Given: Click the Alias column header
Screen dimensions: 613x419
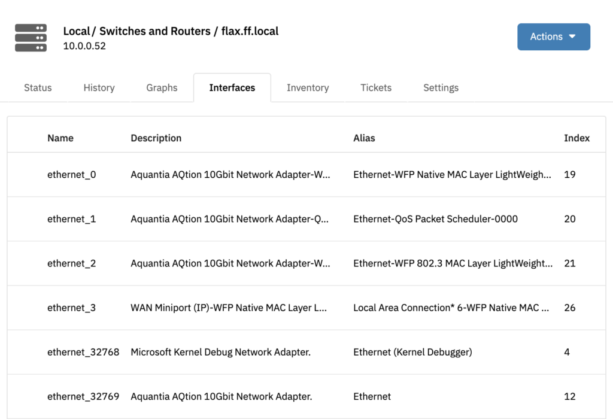Looking at the screenshot, I should [364, 138].
